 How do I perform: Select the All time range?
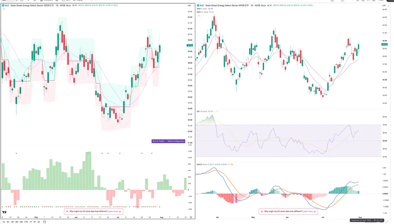39,222
